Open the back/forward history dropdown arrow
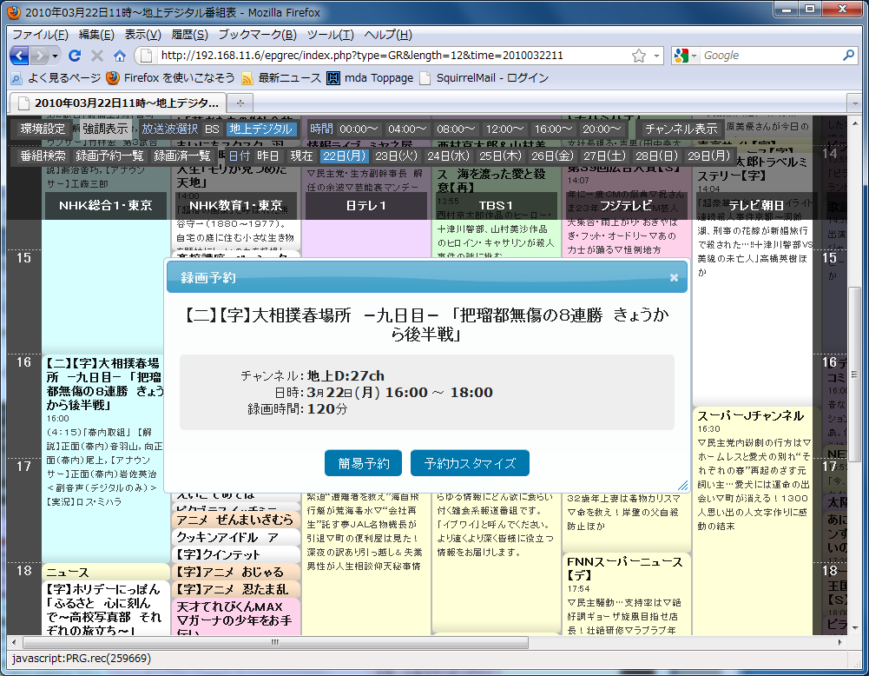The height and width of the screenshot is (676, 869). point(55,56)
